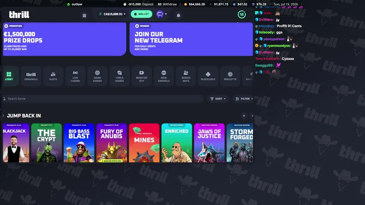Image resolution: width=365 pixels, height=205 pixels.
Task: Select the Roulette category
Action: [230, 76]
